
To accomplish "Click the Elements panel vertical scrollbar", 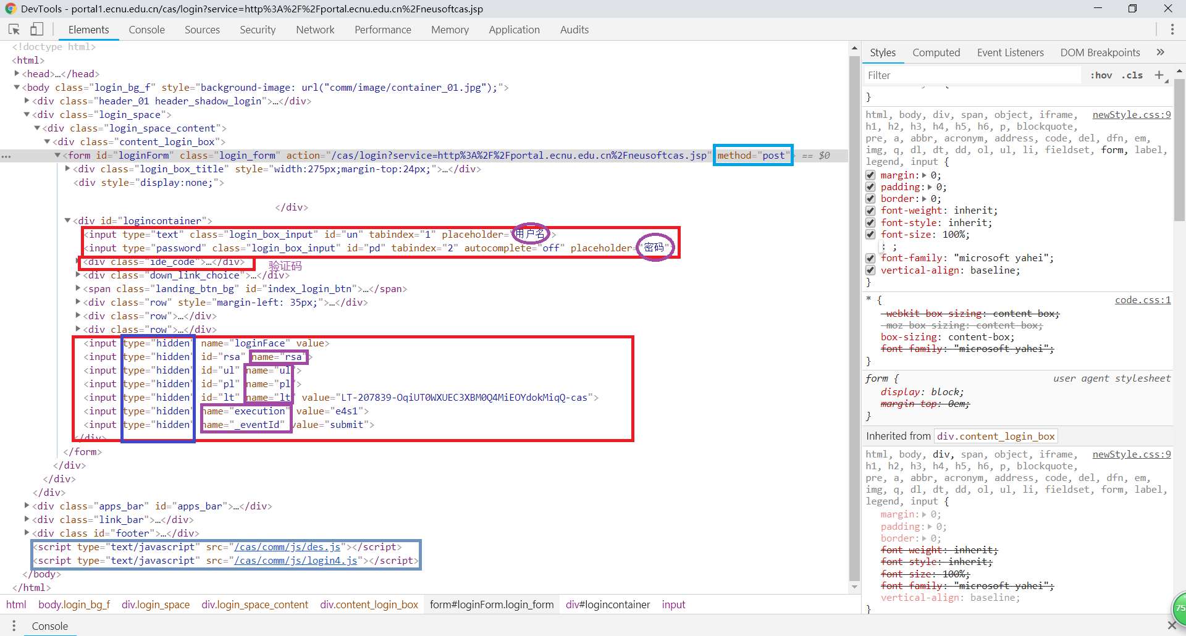I will tap(854, 318).
